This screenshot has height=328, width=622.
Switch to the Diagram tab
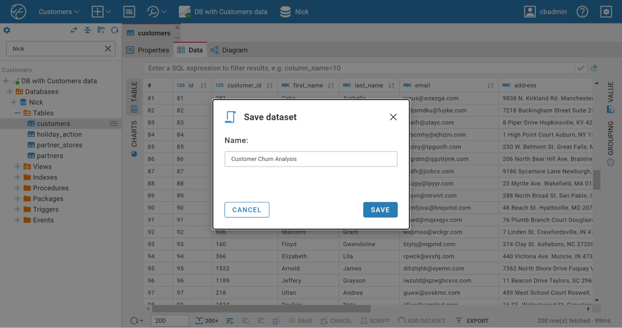point(229,50)
